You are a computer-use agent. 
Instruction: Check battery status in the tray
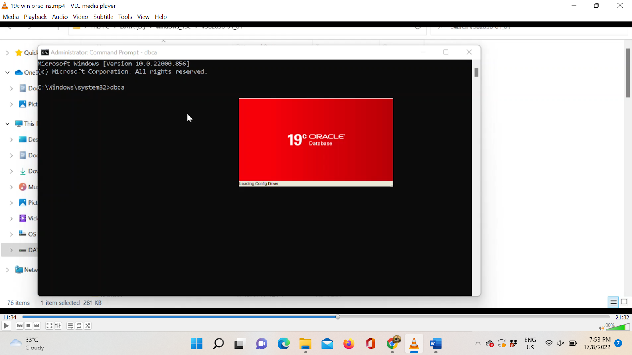pos(573,343)
